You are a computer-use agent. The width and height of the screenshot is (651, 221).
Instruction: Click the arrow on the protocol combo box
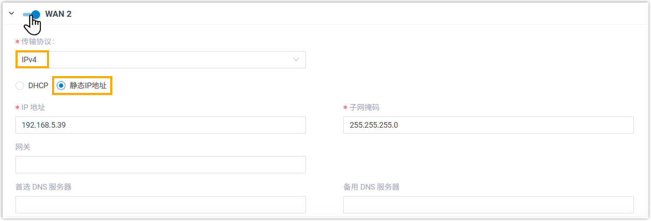point(296,60)
